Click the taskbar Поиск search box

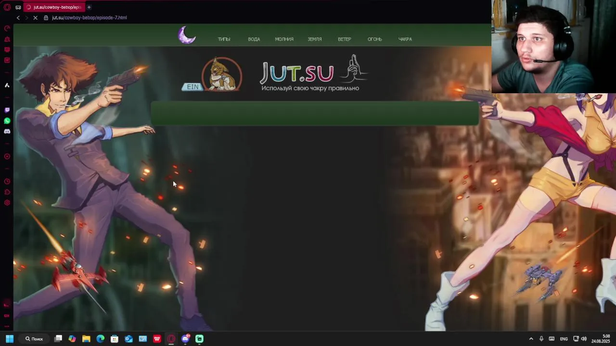click(34, 339)
